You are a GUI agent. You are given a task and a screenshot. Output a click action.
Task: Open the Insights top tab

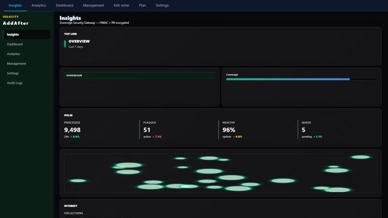point(15,5)
